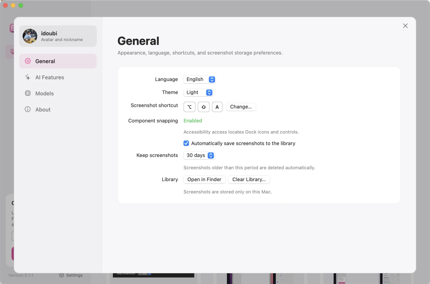
Task: Click the AI Features sparkle icon
Action: (x=28, y=77)
